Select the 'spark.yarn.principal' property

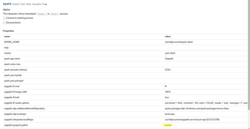tap(14, 81)
